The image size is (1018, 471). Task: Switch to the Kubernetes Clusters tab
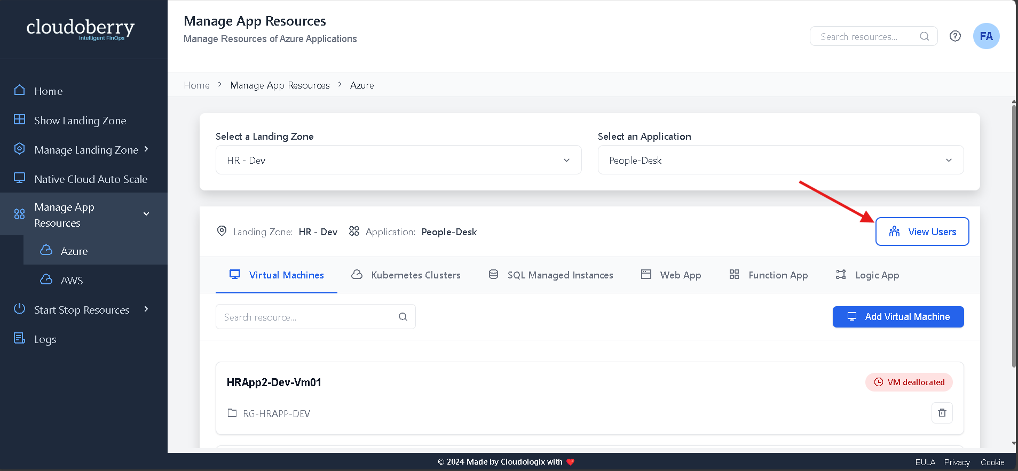tap(406, 275)
